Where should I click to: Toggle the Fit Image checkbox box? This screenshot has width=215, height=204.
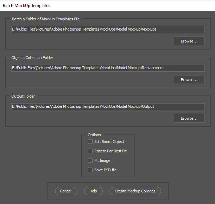tap(90, 161)
